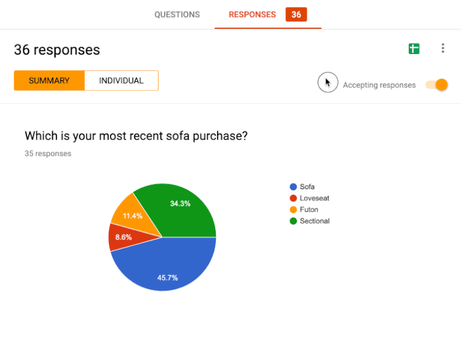Screen dimensions: 461x352
Task: Click the green Sheets spreadsheet icon
Action: click(414, 49)
